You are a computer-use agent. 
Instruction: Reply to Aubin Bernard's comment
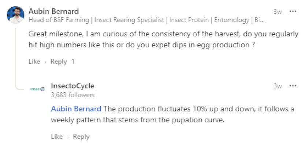pyautogui.click(x=59, y=62)
